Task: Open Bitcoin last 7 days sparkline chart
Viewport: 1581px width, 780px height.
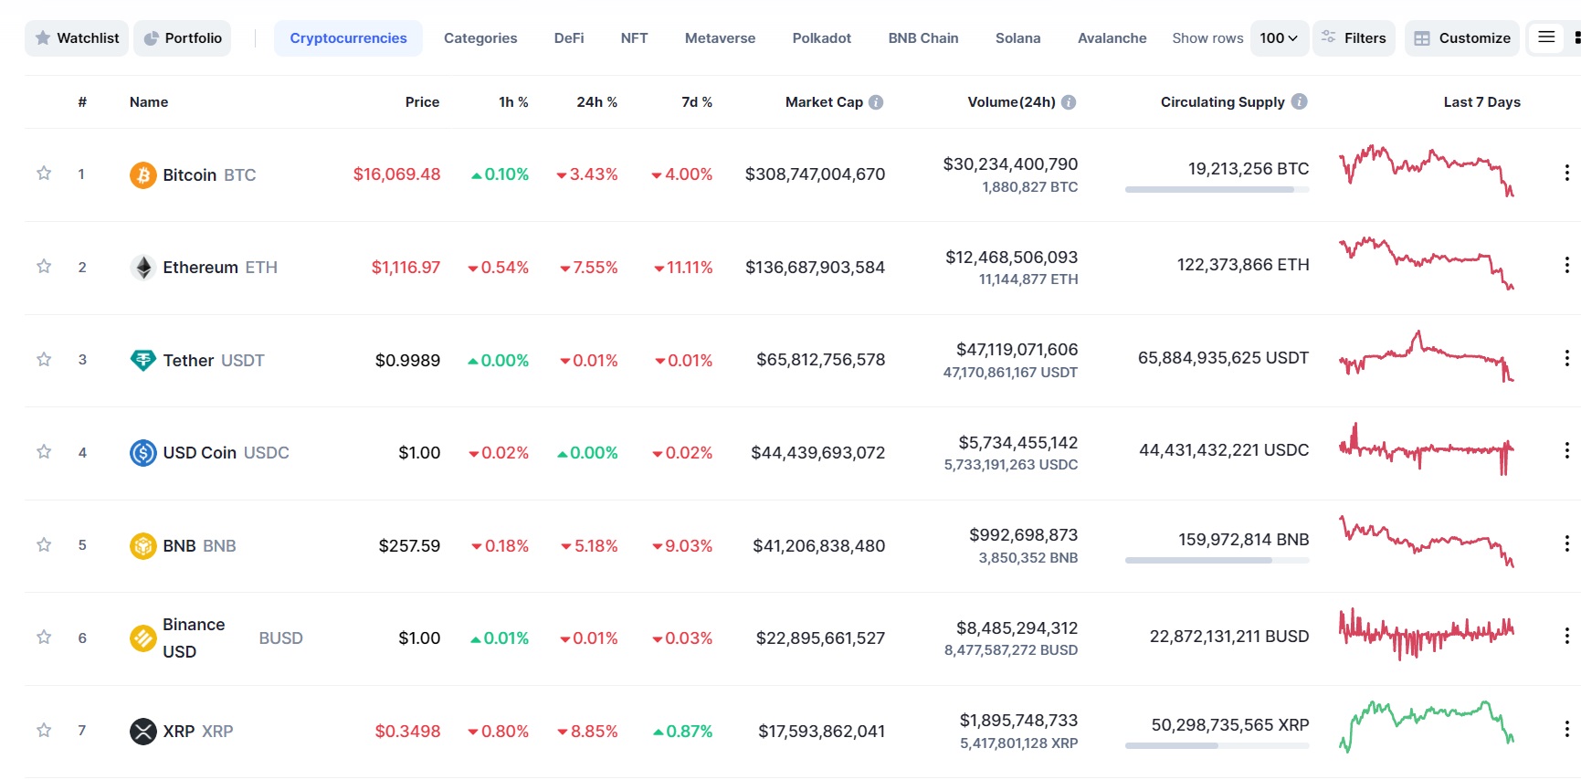Action: pos(1427,170)
